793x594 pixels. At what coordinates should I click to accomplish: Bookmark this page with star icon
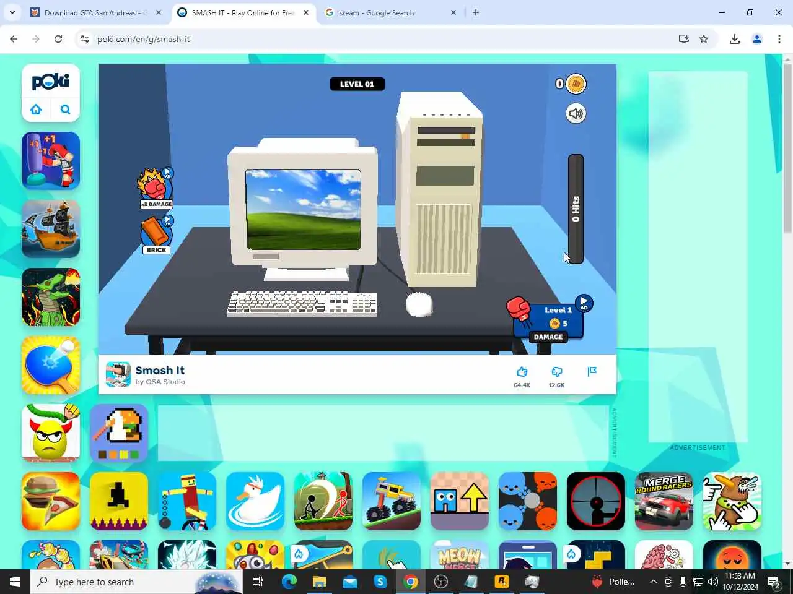pyautogui.click(x=704, y=39)
